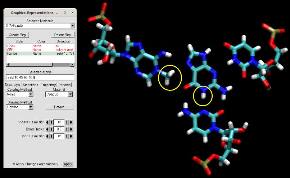Click Bond Radius fast-decrease double arrow
This screenshot has height=178, width=290.
[x=47, y=129]
